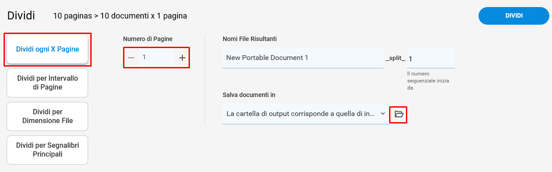The image size is (552, 172).
Task: Click the sequential start number field
Action: click(x=431, y=58)
